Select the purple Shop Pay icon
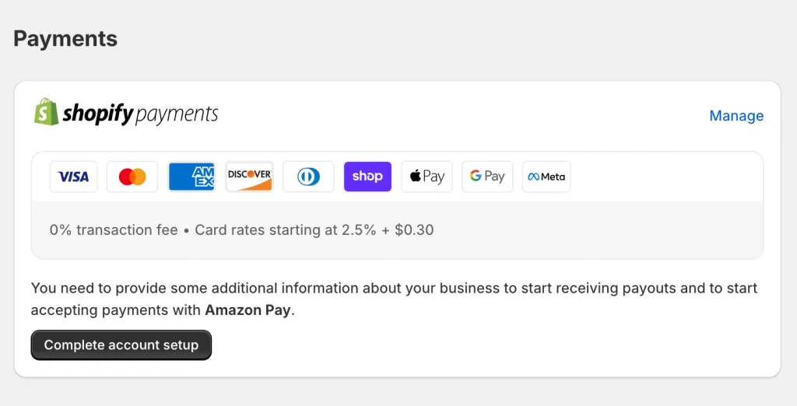The height and width of the screenshot is (406, 797). [x=367, y=177]
